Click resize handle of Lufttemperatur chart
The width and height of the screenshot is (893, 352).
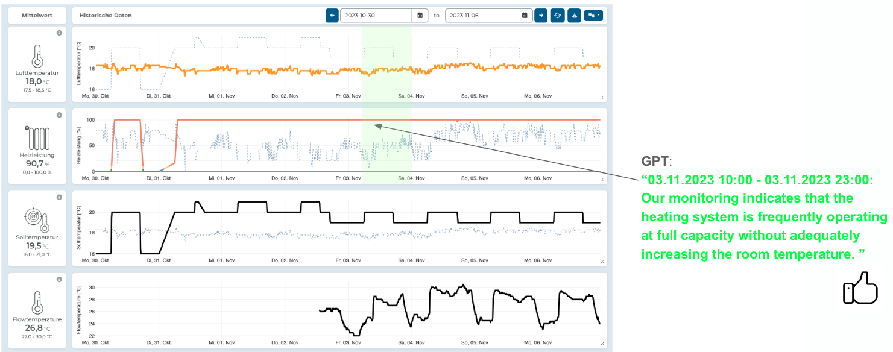[601, 96]
